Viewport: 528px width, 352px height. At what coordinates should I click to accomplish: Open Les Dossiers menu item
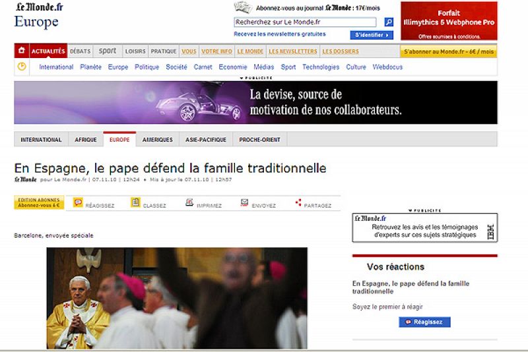point(341,51)
